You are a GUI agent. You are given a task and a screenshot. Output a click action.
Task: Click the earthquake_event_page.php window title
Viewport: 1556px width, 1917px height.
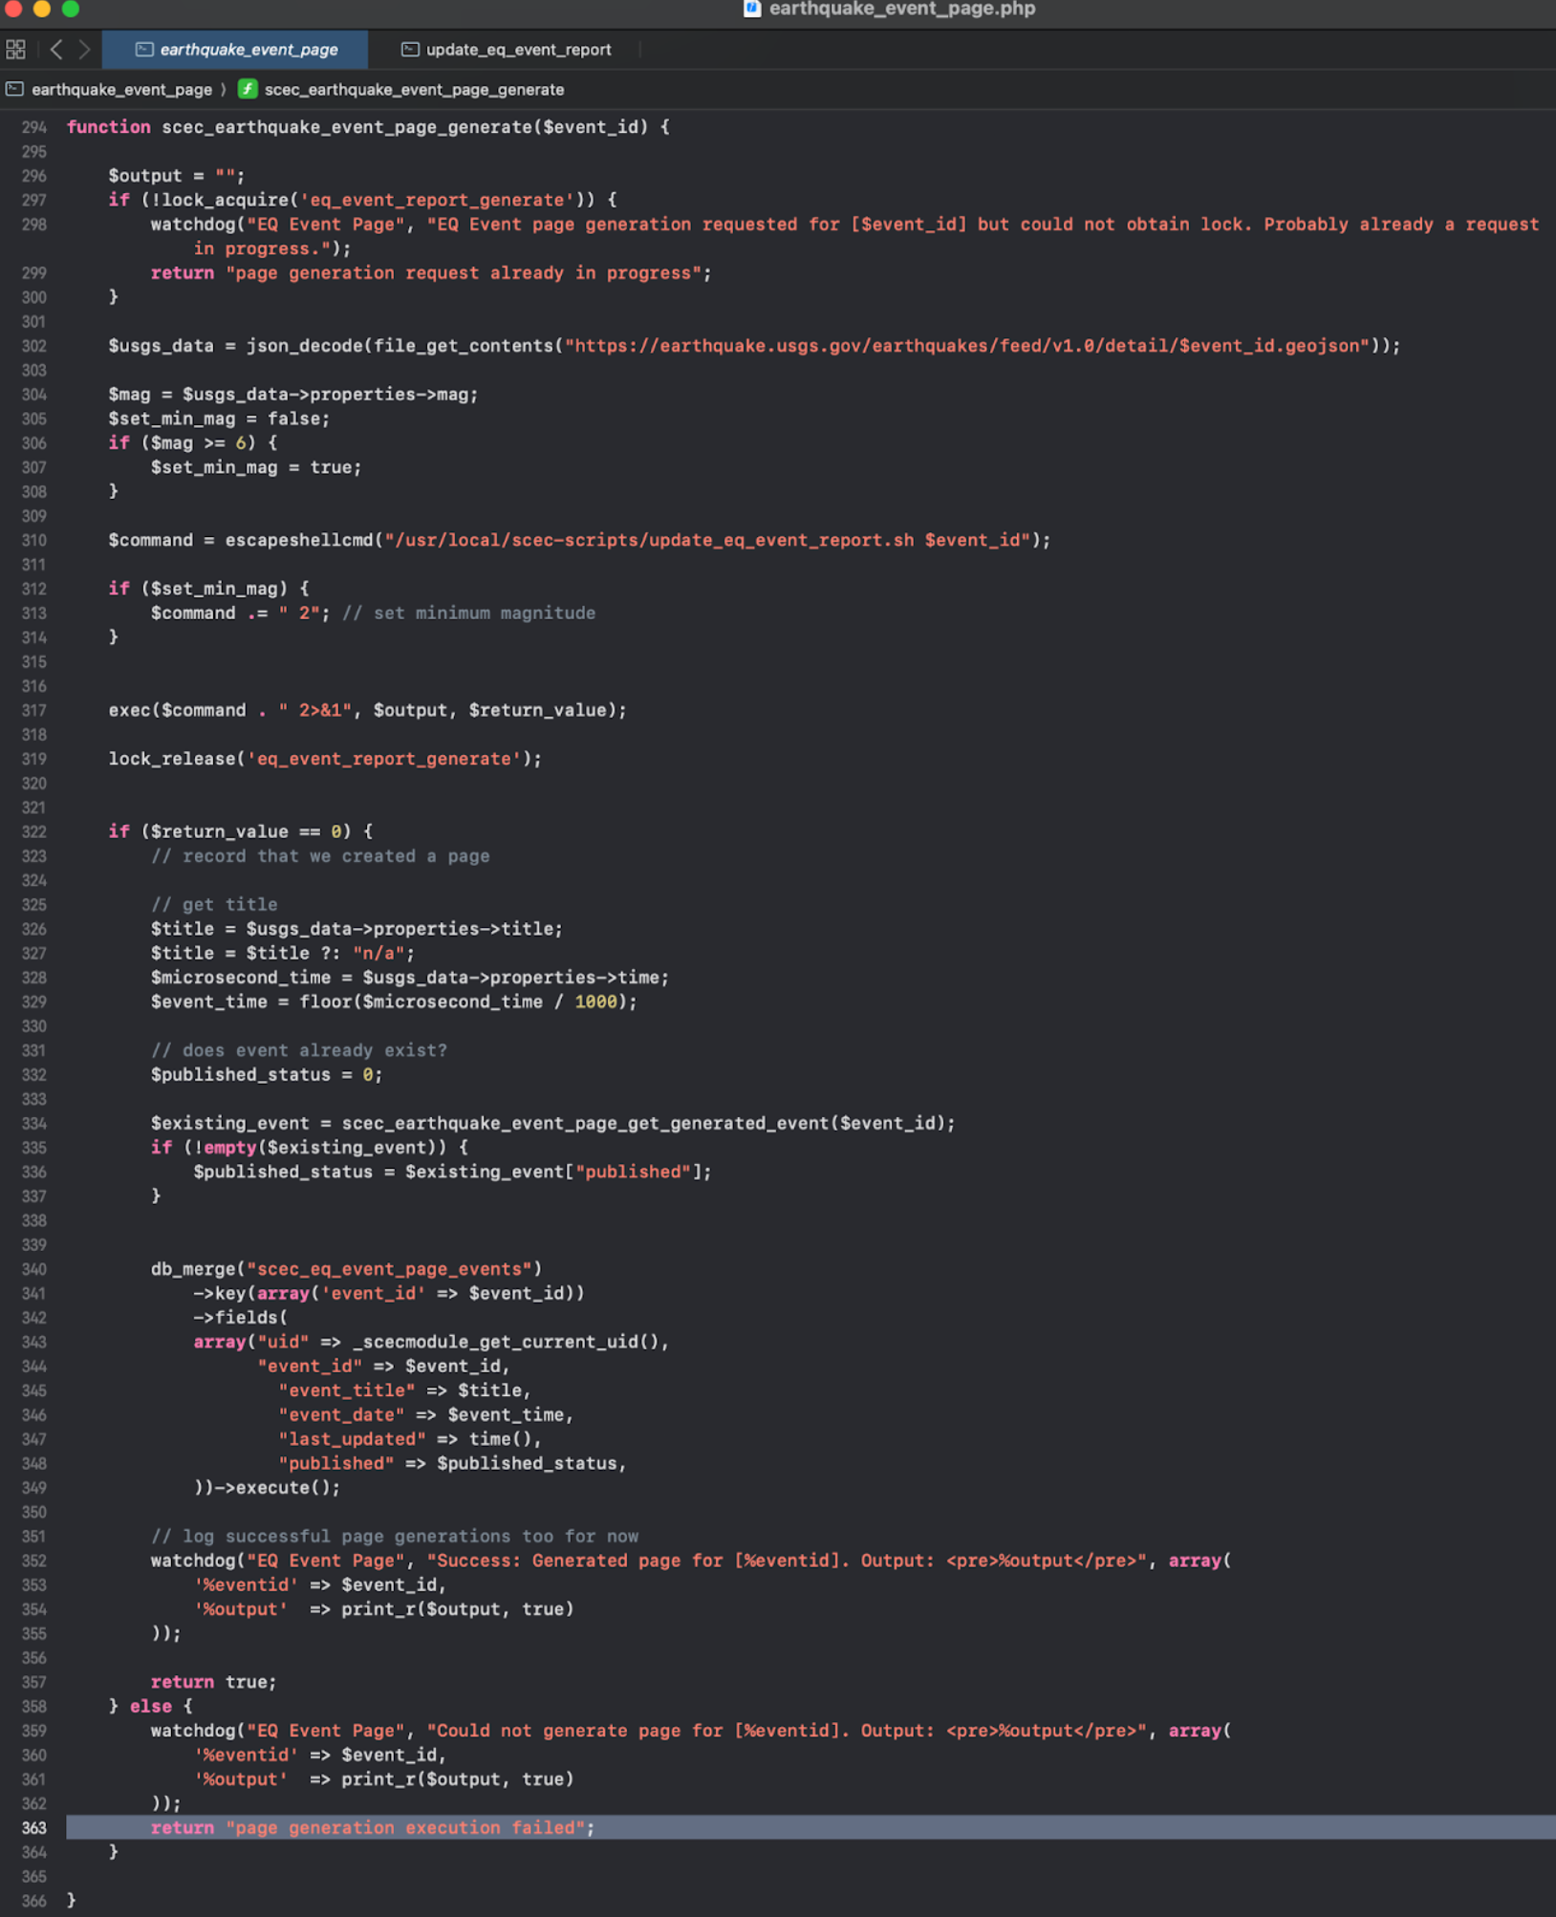click(x=901, y=9)
